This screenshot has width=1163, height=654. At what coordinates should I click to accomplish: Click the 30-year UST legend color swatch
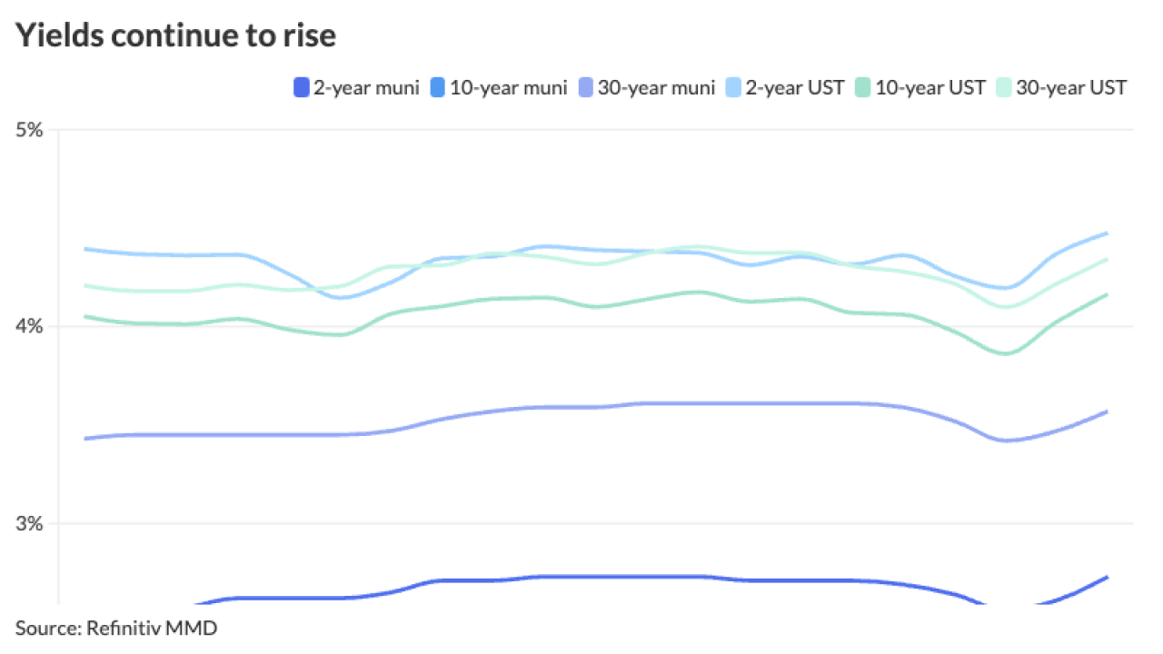click(x=1003, y=88)
